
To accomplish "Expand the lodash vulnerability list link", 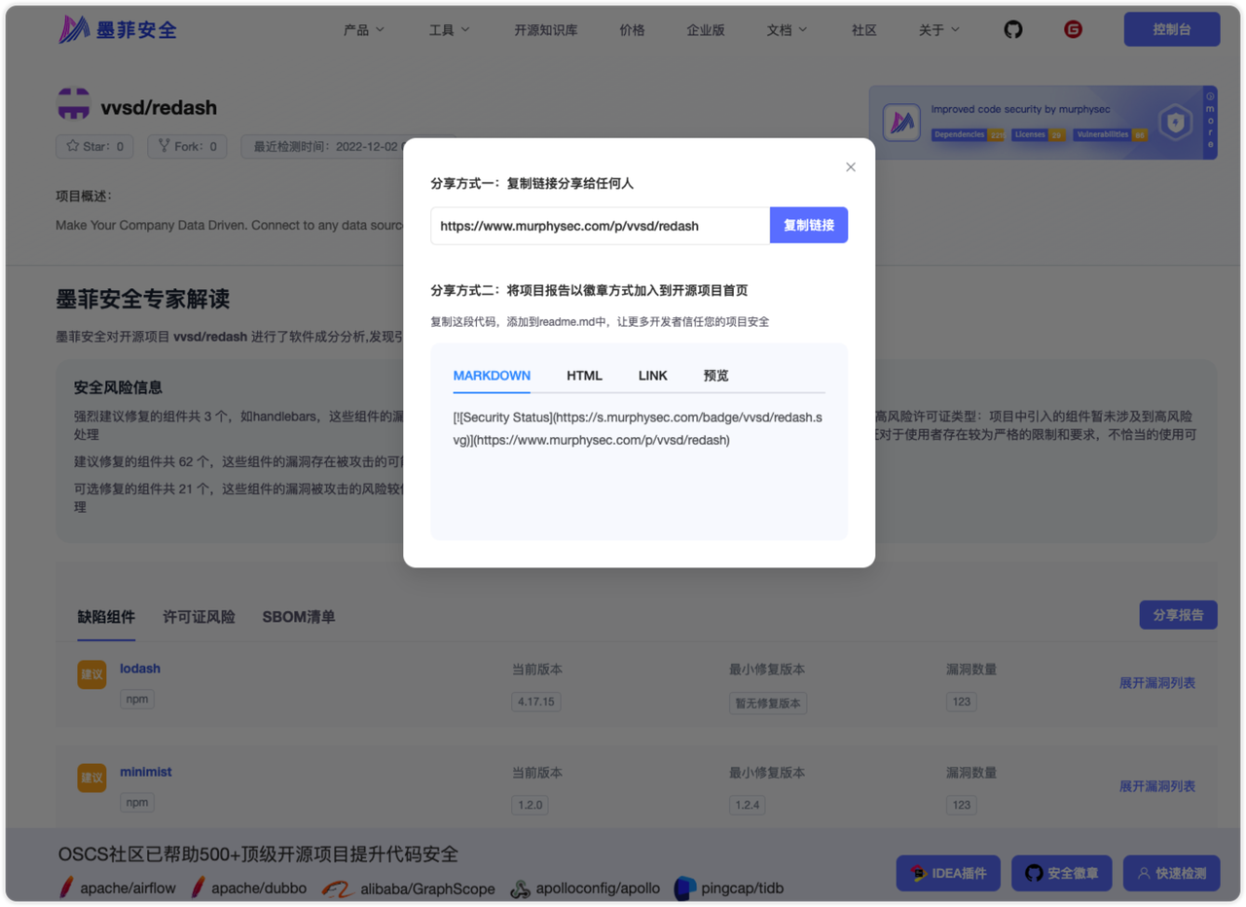I will [1156, 683].
